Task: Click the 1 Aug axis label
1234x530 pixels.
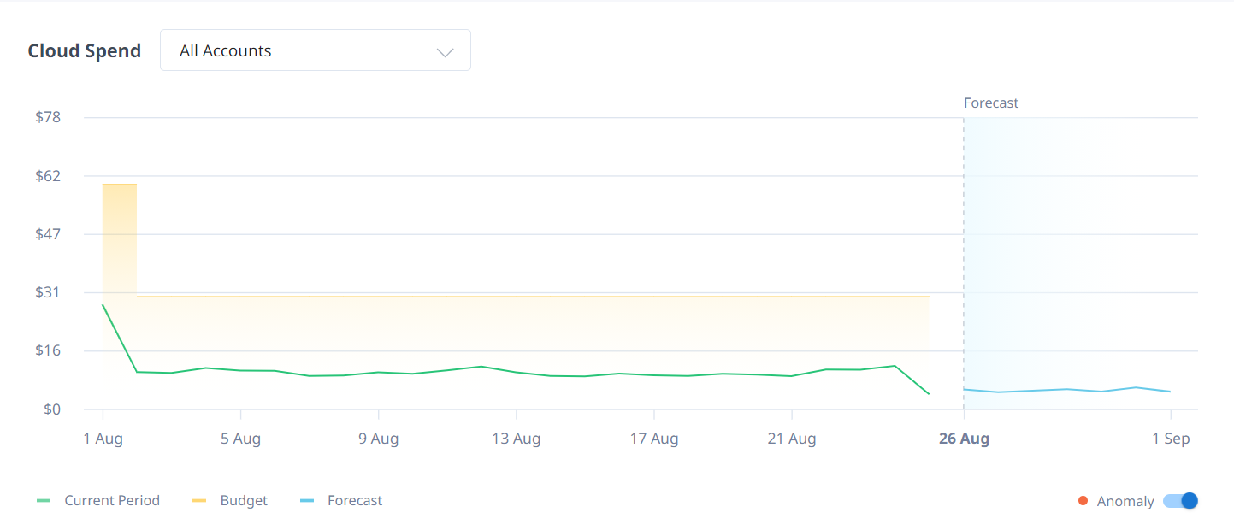Action: [103, 439]
